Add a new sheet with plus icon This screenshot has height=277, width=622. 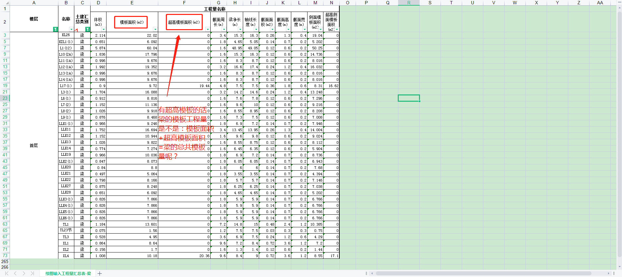coord(100,273)
